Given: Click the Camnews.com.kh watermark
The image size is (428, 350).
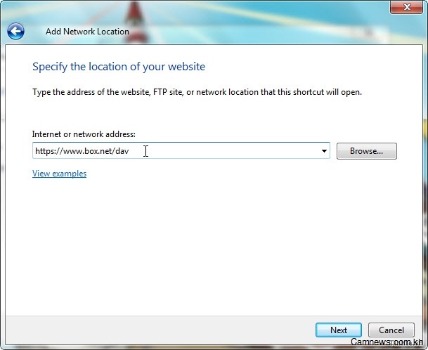Looking at the screenshot, I should pos(391,342).
